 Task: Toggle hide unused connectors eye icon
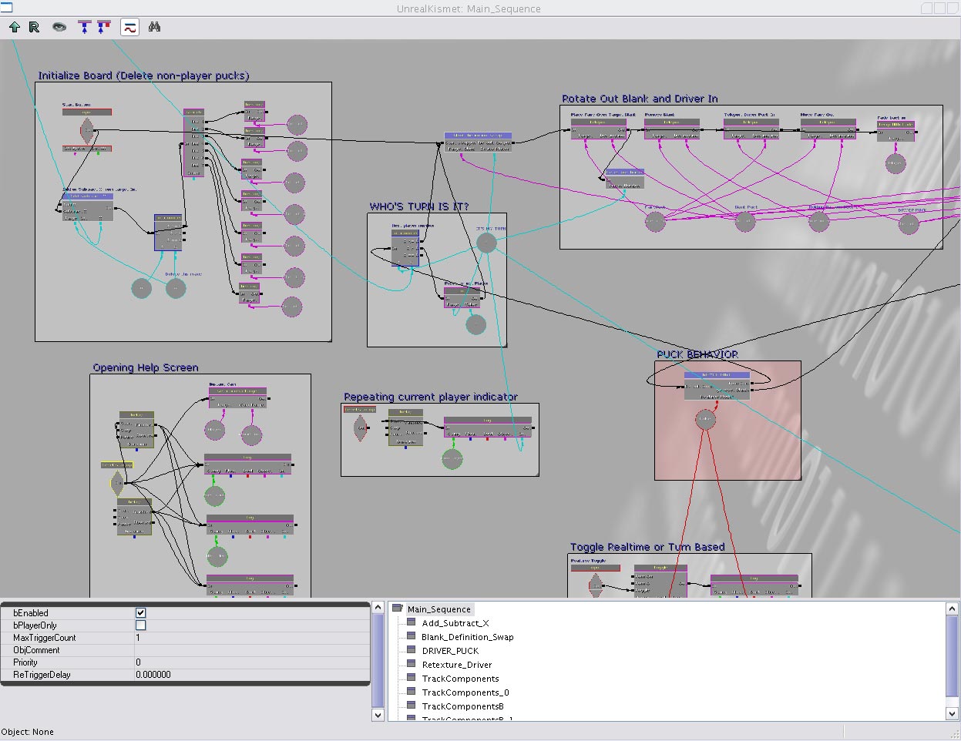point(59,27)
